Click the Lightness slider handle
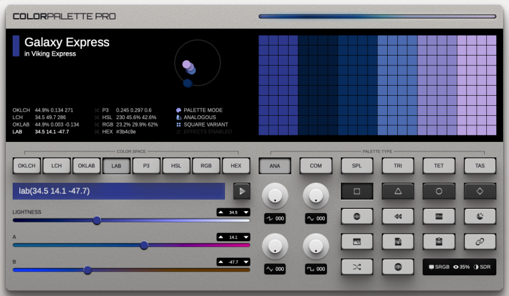The image size is (509, 296). (x=97, y=220)
